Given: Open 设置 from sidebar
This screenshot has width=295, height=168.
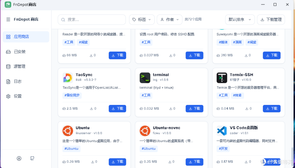Looking at the screenshot, I should pos(26,96).
